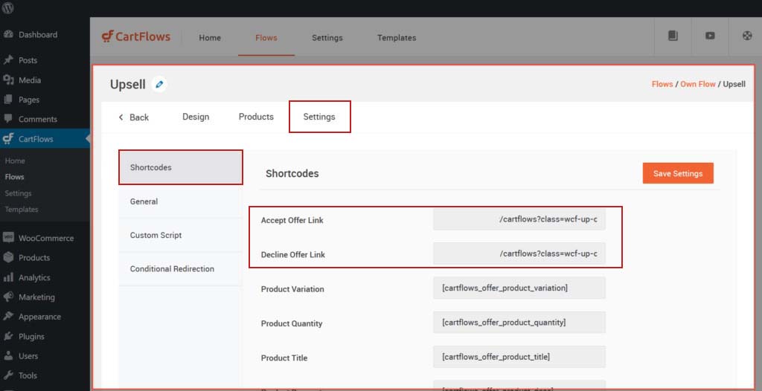
Task: Open the documentation book icon
Action: click(673, 36)
